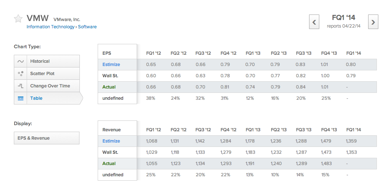Select the Scatter Plot dots icon

pos(21,74)
